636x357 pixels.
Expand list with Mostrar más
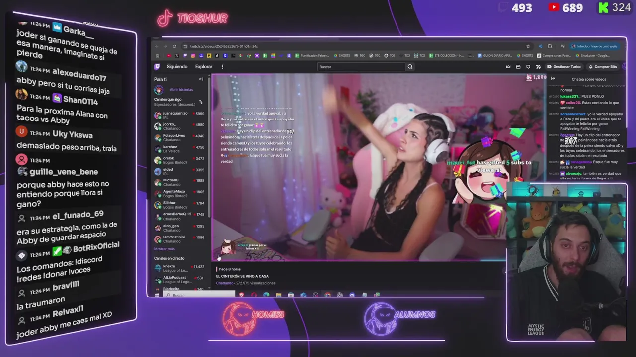pyautogui.click(x=164, y=249)
